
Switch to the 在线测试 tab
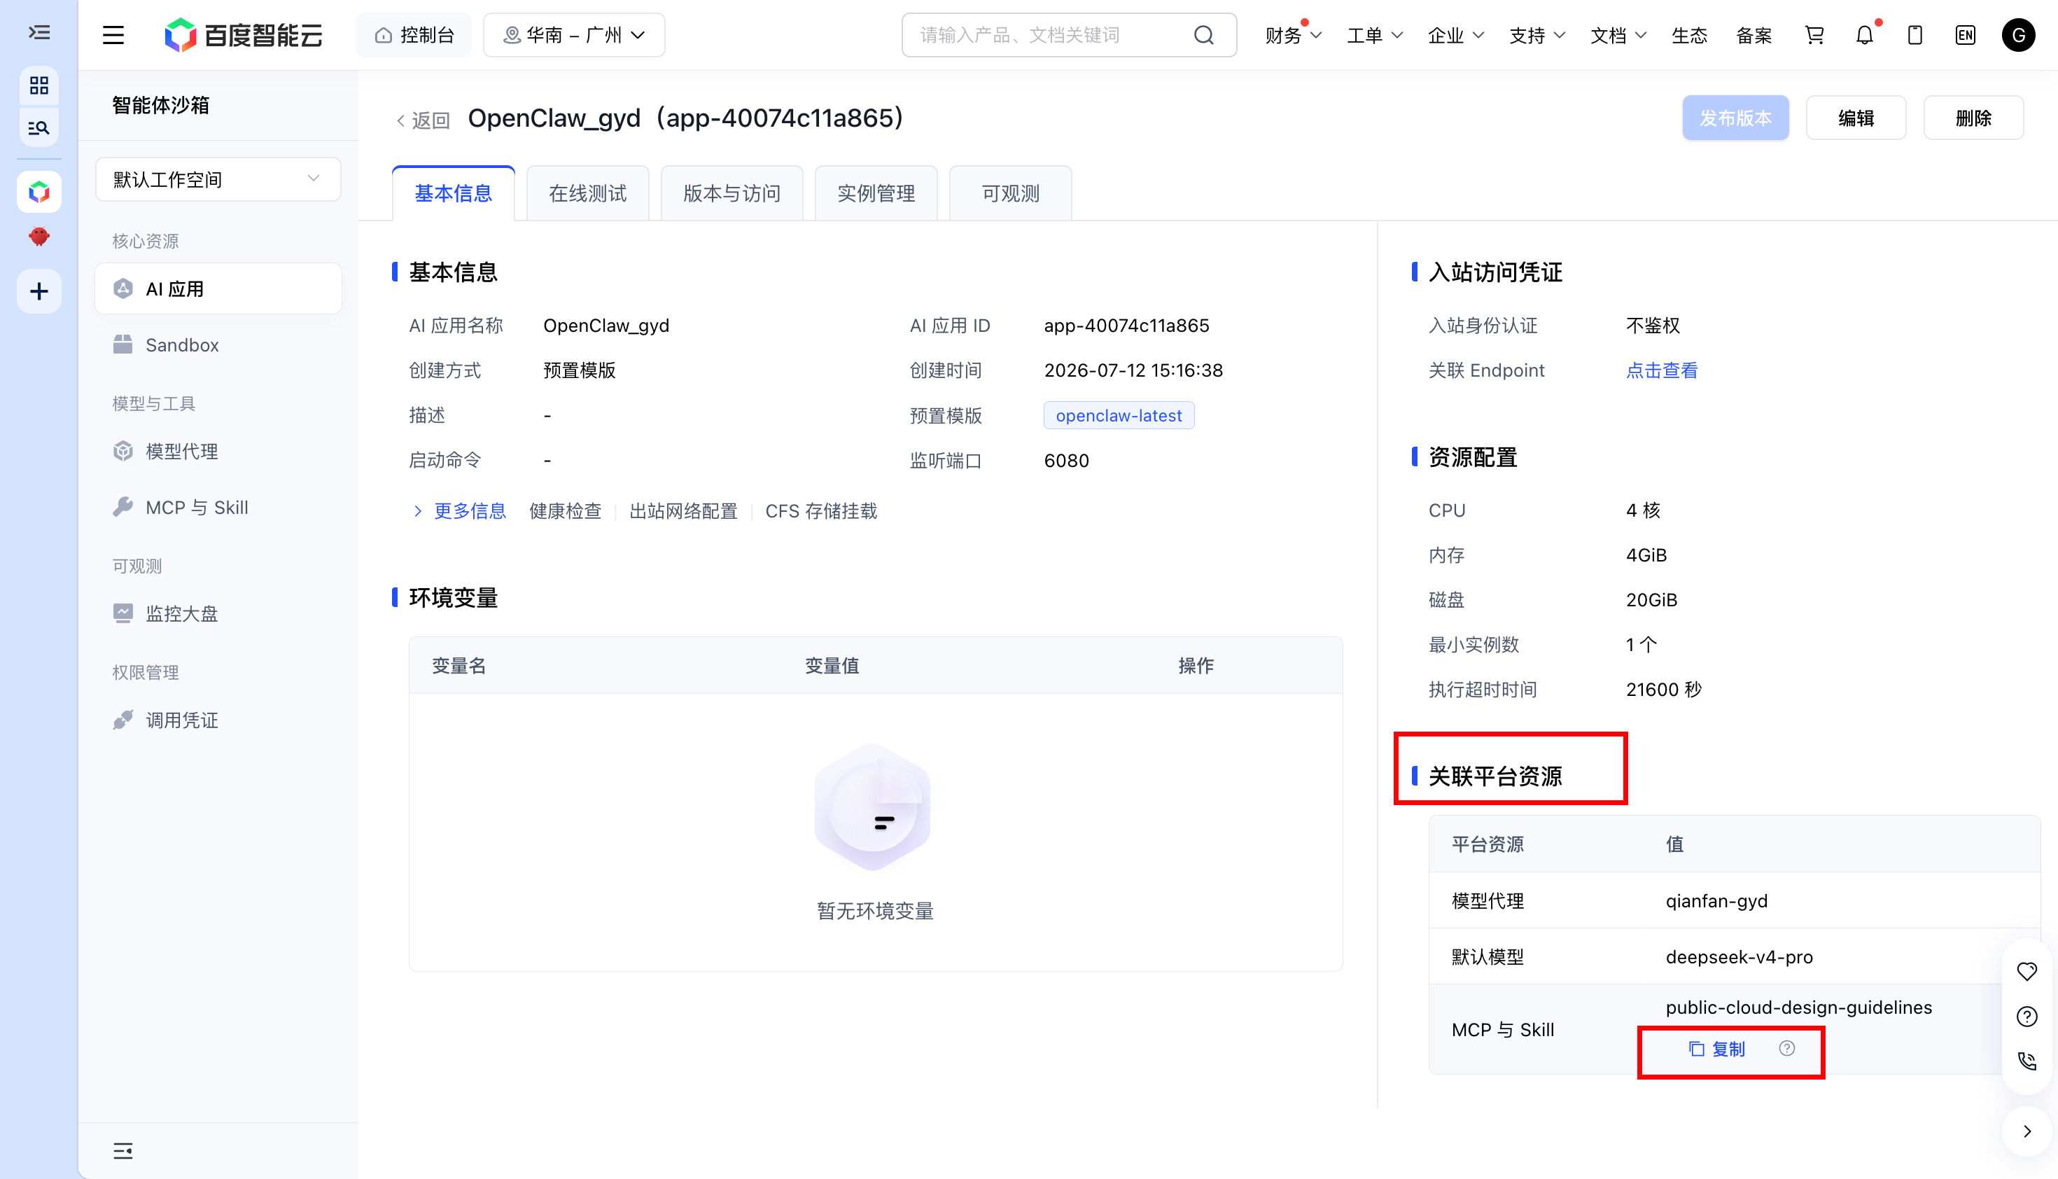[x=588, y=193]
